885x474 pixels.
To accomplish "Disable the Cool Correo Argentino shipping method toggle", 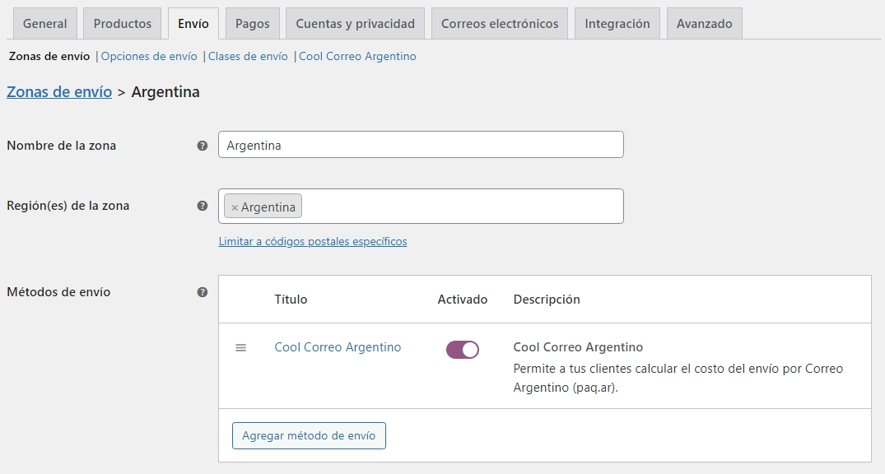I will (x=462, y=350).
